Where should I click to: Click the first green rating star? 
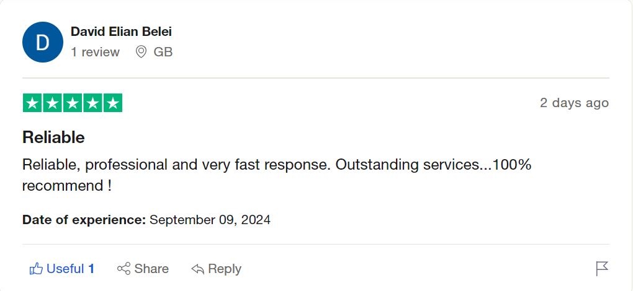[33, 103]
